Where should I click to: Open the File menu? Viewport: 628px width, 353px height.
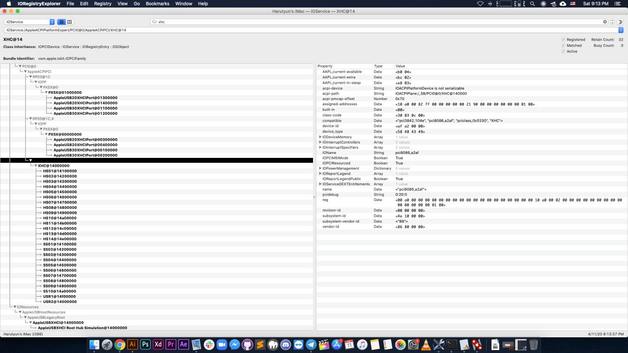(70, 3)
